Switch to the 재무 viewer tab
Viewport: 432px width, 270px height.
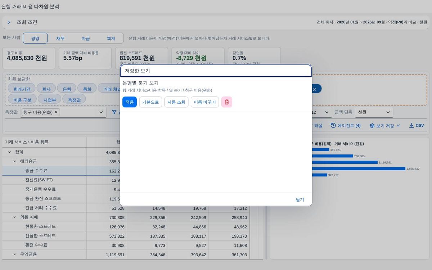(60, 39)
